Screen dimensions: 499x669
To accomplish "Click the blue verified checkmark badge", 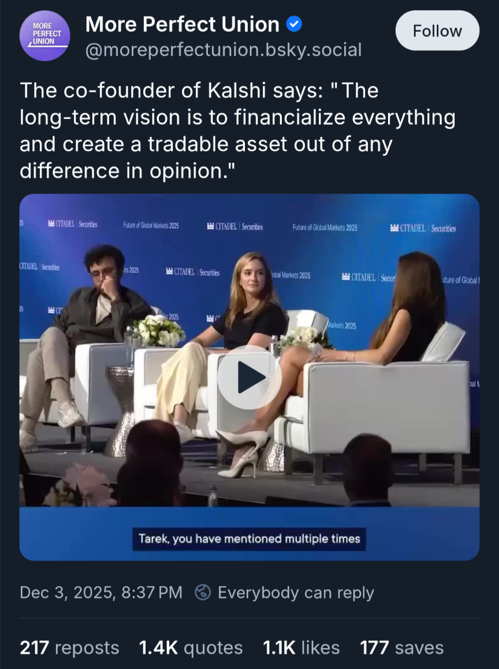I will click(295, 25).
